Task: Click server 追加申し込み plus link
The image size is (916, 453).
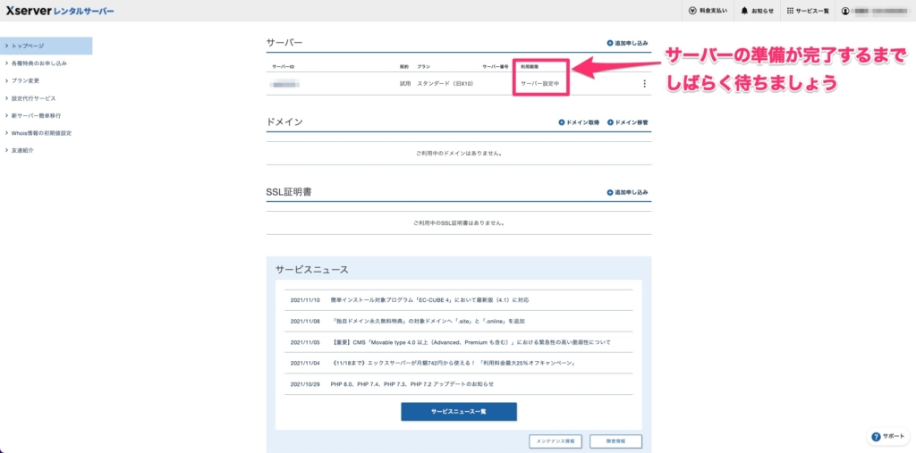Action: click(x=626, y=43)
